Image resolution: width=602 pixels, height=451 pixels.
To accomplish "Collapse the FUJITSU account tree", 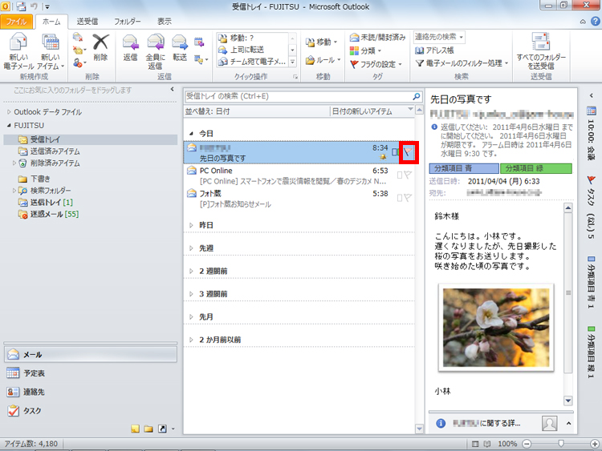I will point(9,125).
